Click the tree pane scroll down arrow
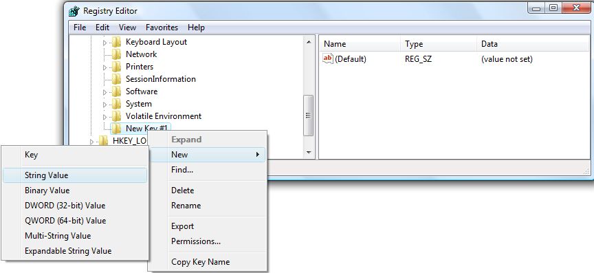 [309, 153]
